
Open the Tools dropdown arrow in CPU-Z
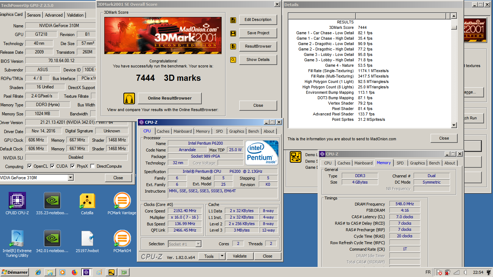click(x=222, y=256)
